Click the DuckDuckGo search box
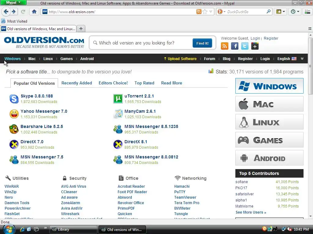 (x=246, y=12)
